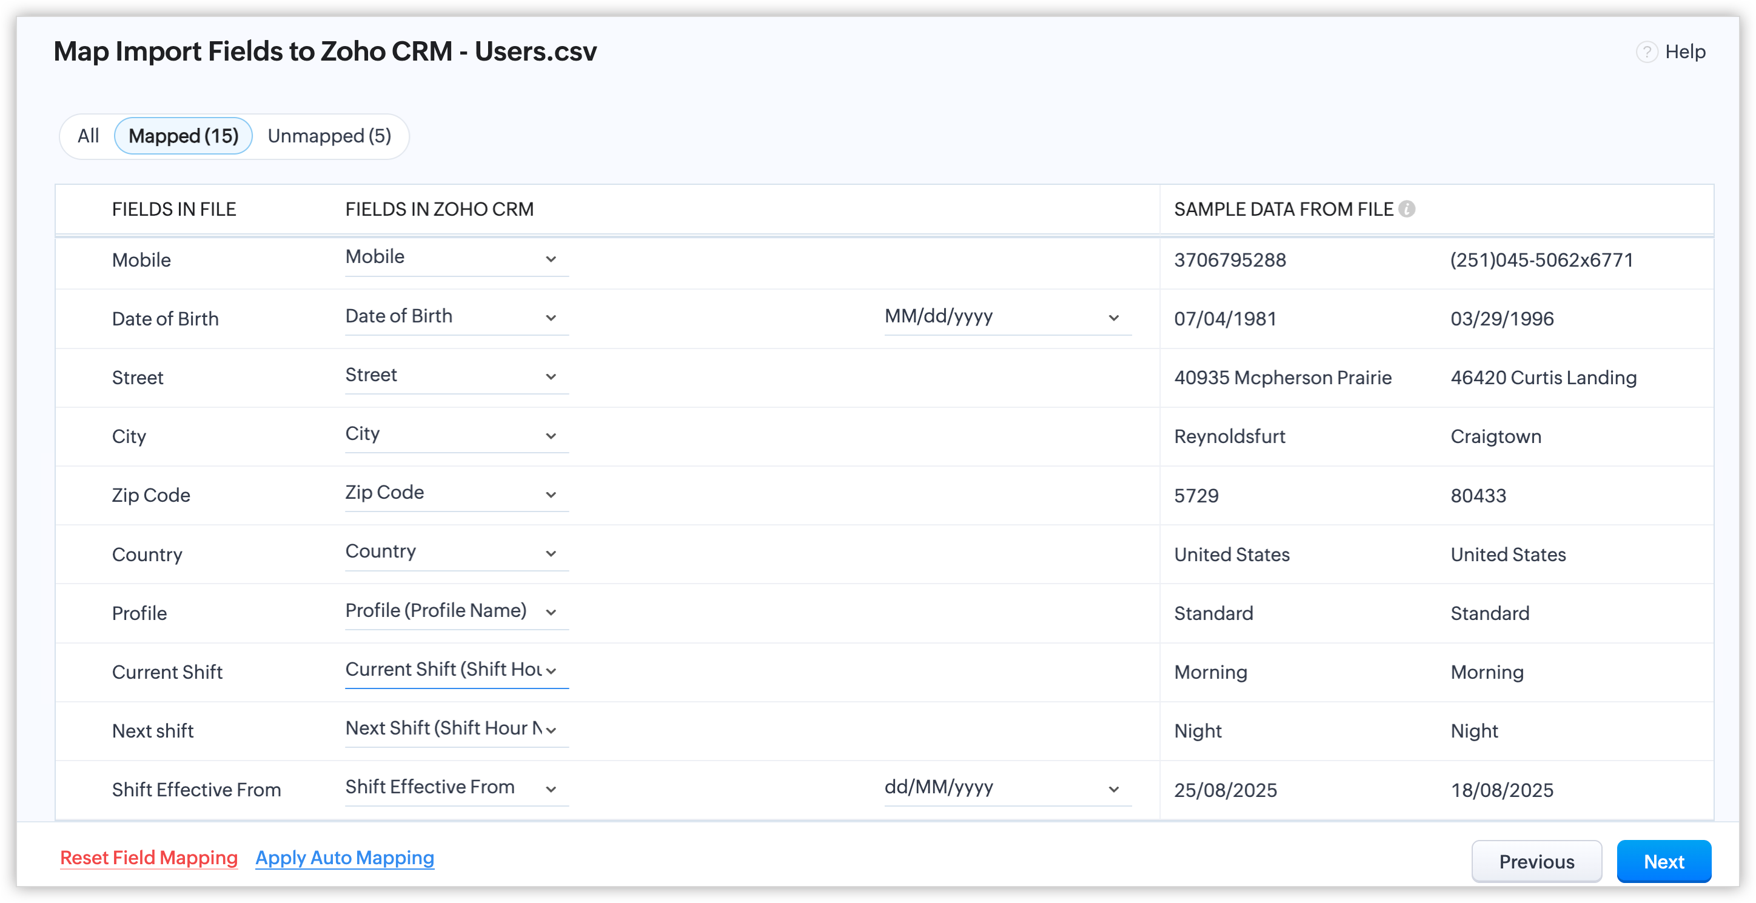
Task: Open the Street field mapping dropdown
Action: [x=456, y=376]
